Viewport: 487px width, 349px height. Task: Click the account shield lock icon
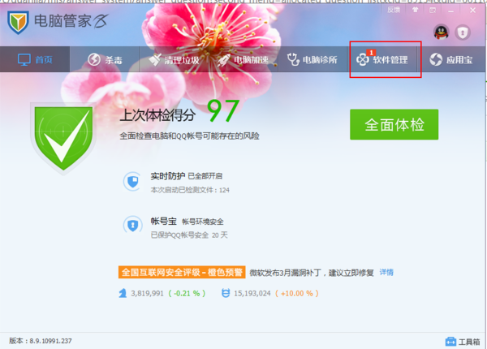463,32
